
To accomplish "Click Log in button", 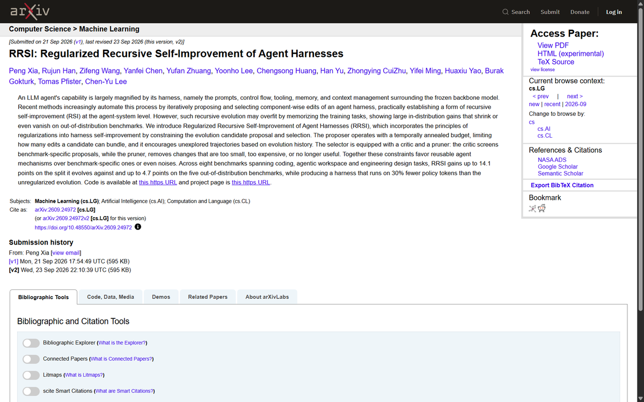I will click(614, 12).
